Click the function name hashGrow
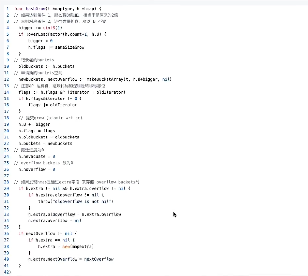 tap(36, 9)
